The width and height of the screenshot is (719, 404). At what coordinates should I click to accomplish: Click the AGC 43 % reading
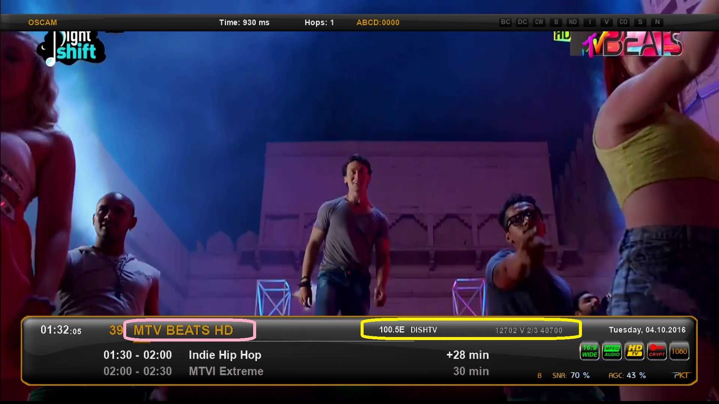pos(627,375)
